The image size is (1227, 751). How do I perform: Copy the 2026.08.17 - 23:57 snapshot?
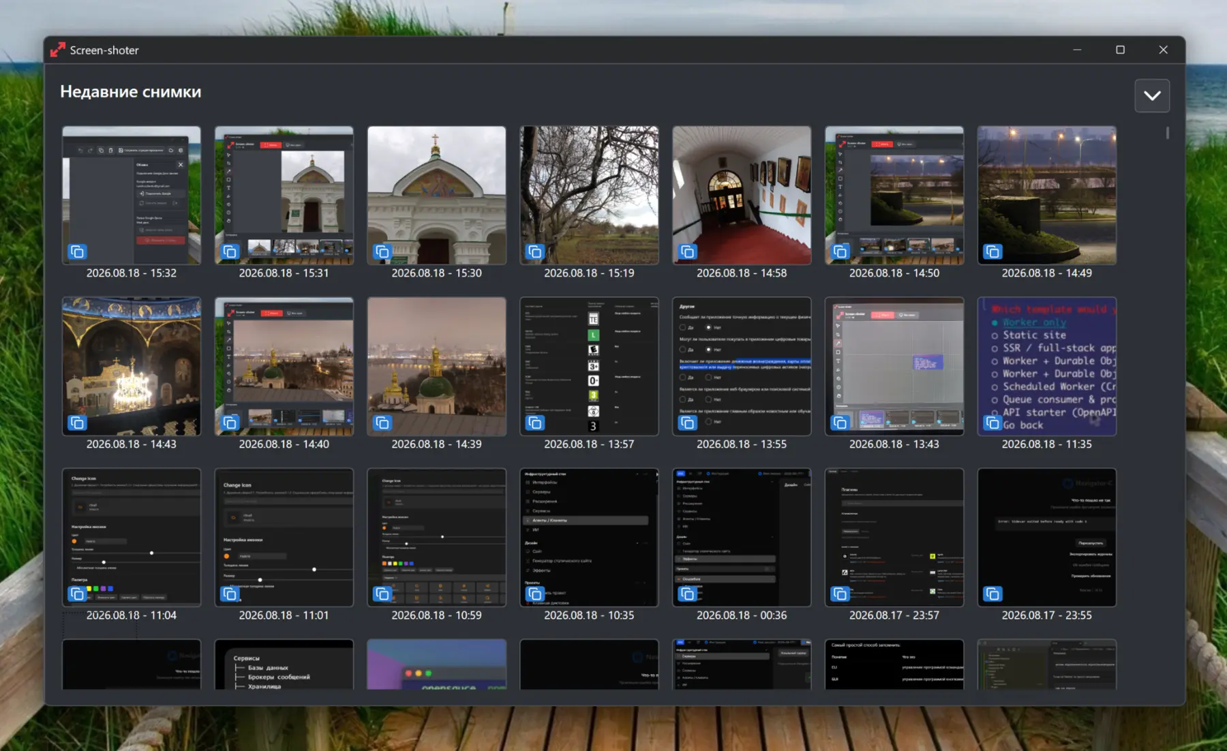click(840, 594)
